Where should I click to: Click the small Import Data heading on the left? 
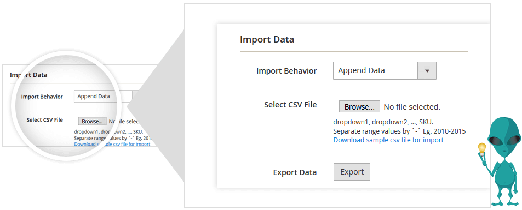click(28, 75)
